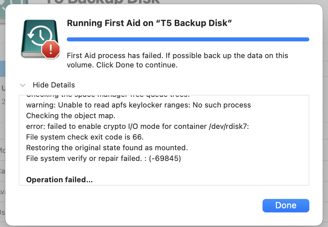Select the "verify or repair failed" line
Image resolution: width=328 pixels, height=227 pixels.
[x=103, y=159]
